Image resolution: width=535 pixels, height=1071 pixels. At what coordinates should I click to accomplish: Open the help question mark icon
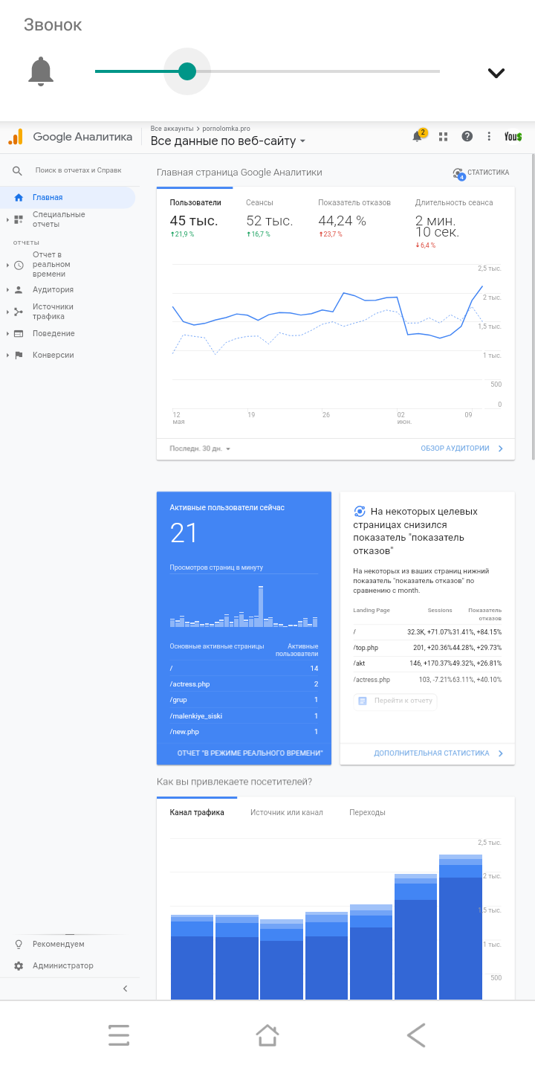click(467, 136)
